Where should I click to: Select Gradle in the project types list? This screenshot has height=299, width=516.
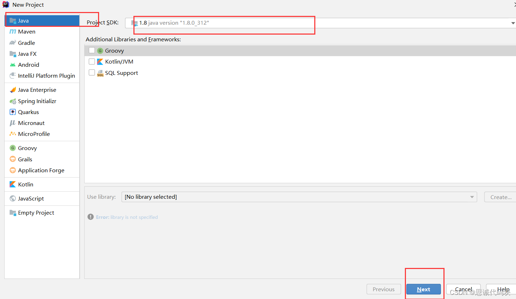(x=42, y=43)
